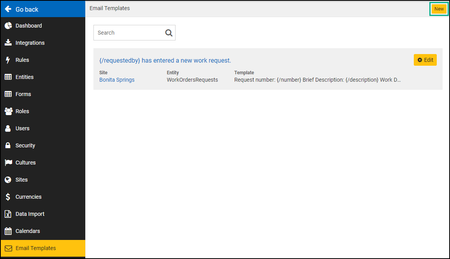Image resolution: width=450 pixels, height=259 pixels.
Task: Edit the work request email template
Action: [425, 60]
